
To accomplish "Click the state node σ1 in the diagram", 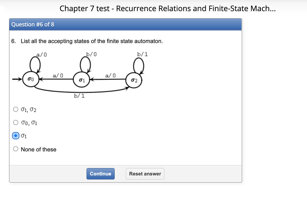I will [x=82, y=81].
